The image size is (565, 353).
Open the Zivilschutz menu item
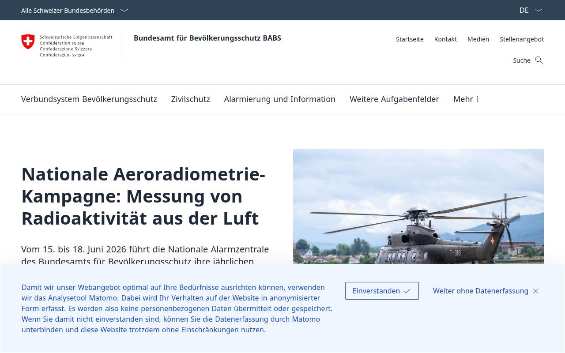[190, 99]
